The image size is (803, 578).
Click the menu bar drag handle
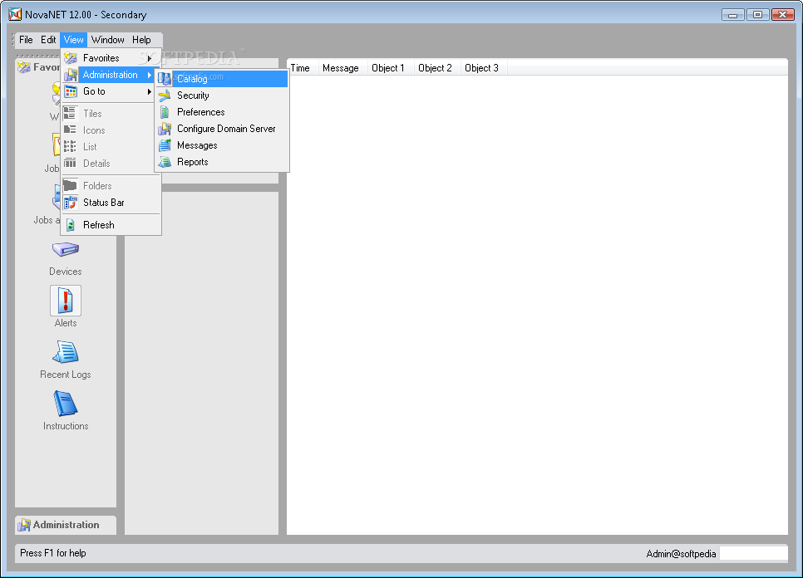tap(13, 40)
